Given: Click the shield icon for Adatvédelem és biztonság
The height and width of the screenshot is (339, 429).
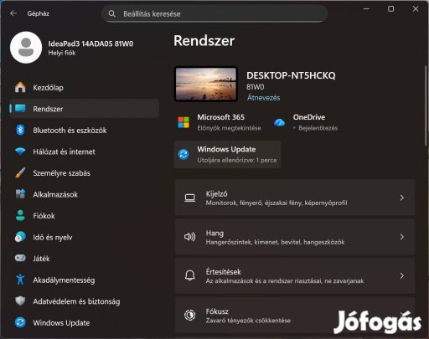Looking at the screenshot, I should [x=20, y=301].
